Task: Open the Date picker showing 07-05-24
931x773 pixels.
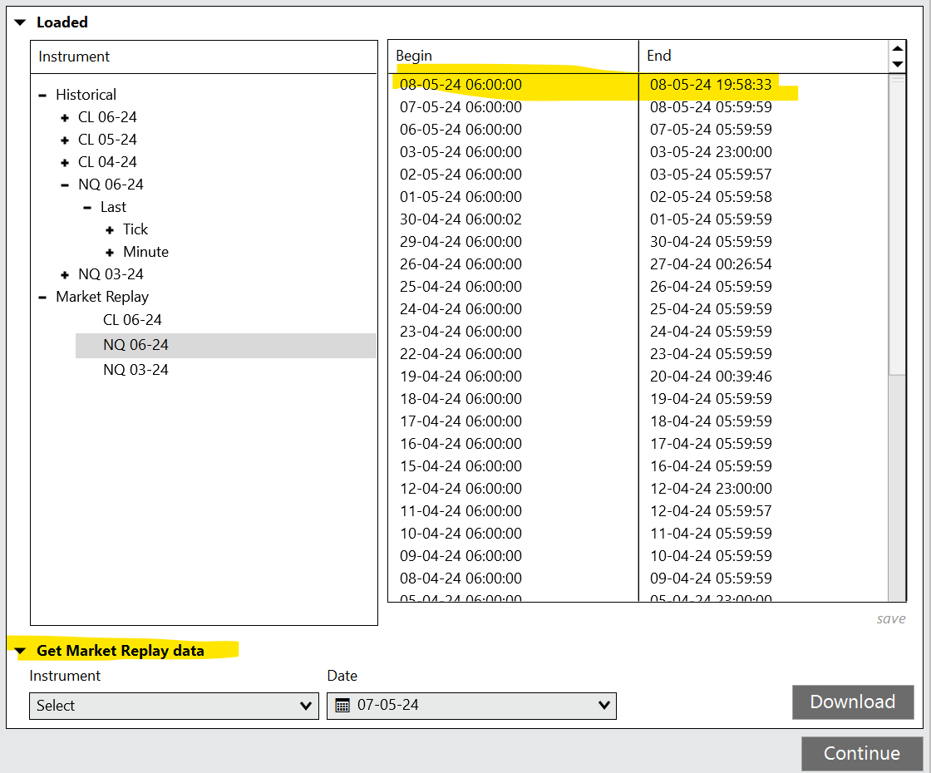Action: click(471, 706)
